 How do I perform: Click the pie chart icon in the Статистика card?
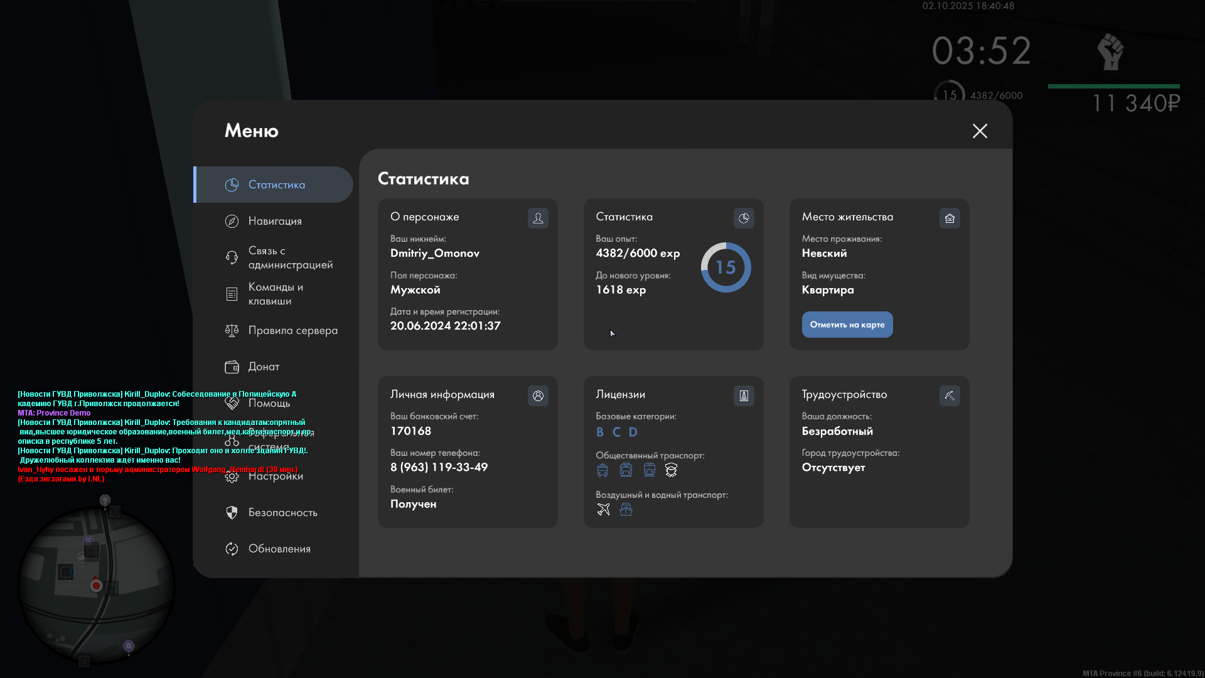744,218
